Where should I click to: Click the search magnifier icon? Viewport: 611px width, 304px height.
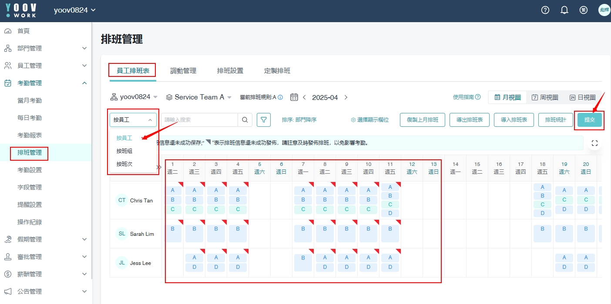(x=245, y=120)
